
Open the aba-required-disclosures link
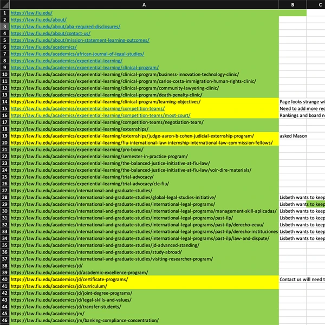point(66,27)
